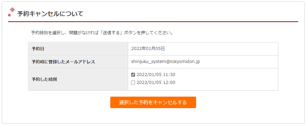Check the 2022/01/05 12:00 reservation checkbox
The image size is (307, 126).
[x=133, y=83]
